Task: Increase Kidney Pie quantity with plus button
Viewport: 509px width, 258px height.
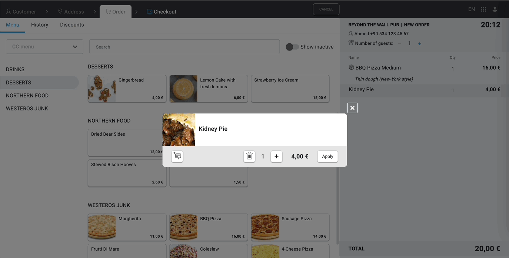Action: click(x=276, y=156)
